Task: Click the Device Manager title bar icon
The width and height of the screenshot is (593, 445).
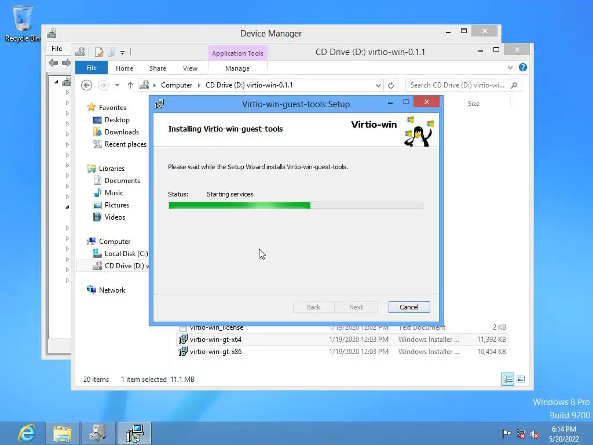Action: click(x=52, y=33)
